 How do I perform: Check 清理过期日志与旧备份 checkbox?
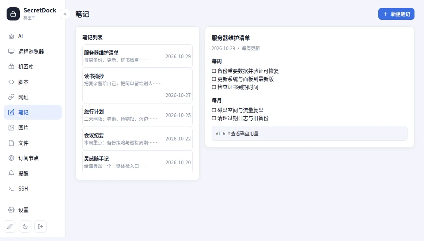point(214,118)
